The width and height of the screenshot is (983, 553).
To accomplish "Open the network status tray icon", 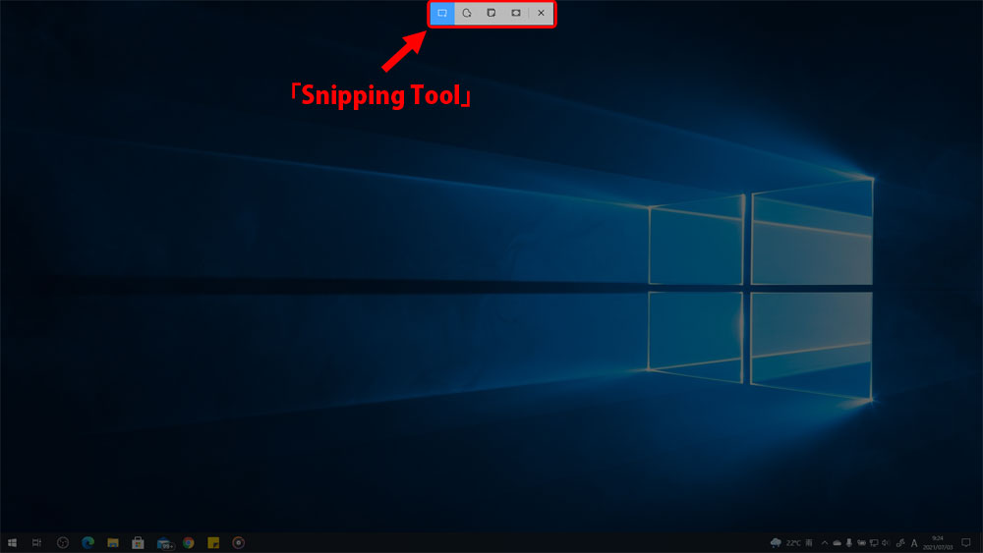I will (x=874, y=543).
